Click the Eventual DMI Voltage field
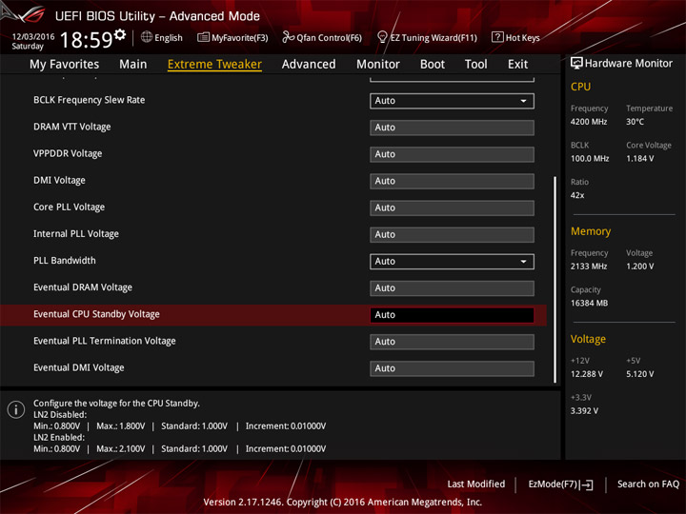This screenshot has height=514, width=686. click(x=452, y=368)
